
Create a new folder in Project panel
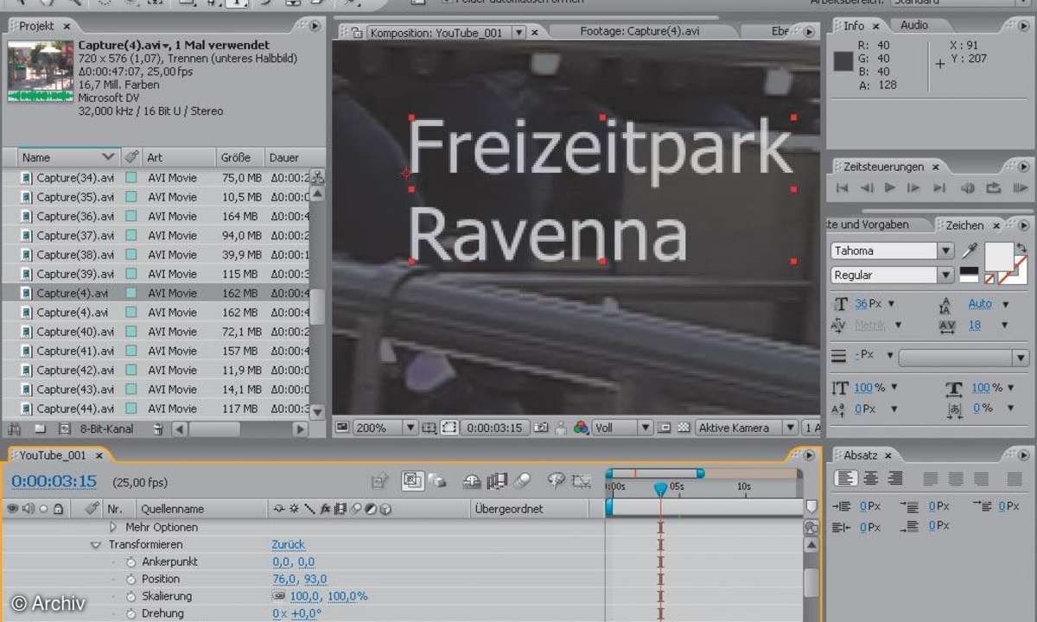coord(40,428)
